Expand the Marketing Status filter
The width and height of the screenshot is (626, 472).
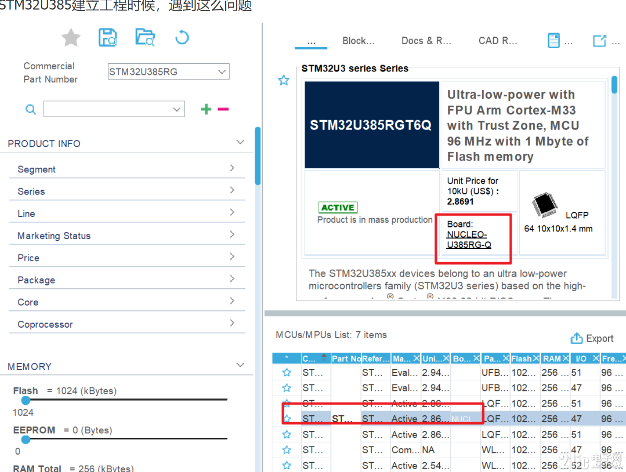[x=232, y=234]
